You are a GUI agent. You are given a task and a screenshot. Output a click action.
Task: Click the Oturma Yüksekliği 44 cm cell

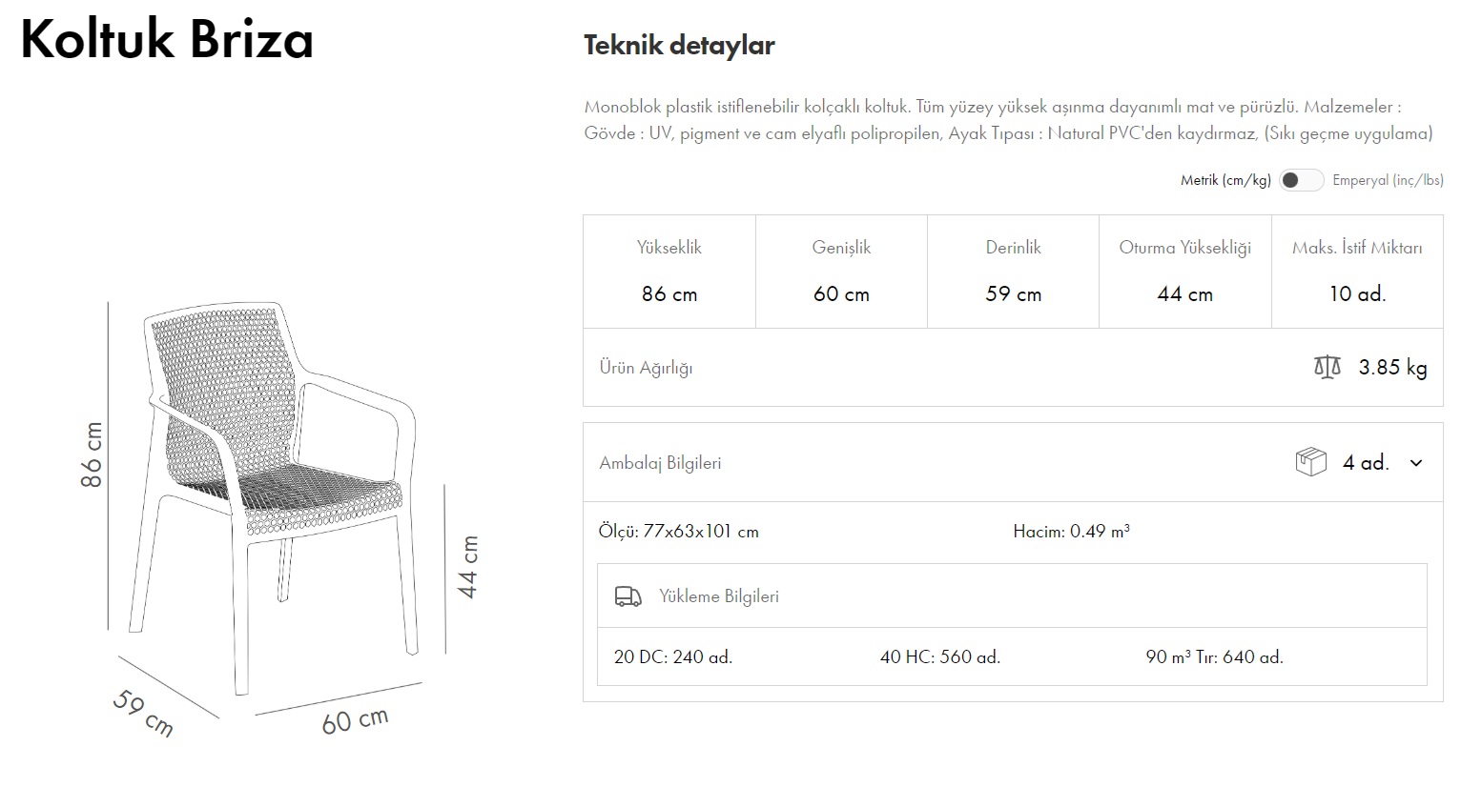click(x=1184, y=272)
